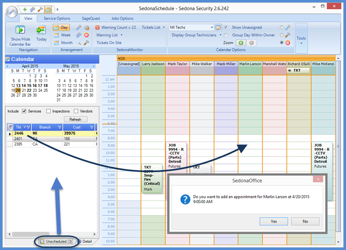This screenshot has height=250, width=346.
Task: Select ticket row 2385
Action: point(52,144)
